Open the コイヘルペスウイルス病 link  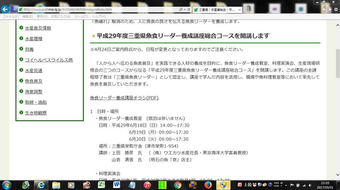[49, 60]
